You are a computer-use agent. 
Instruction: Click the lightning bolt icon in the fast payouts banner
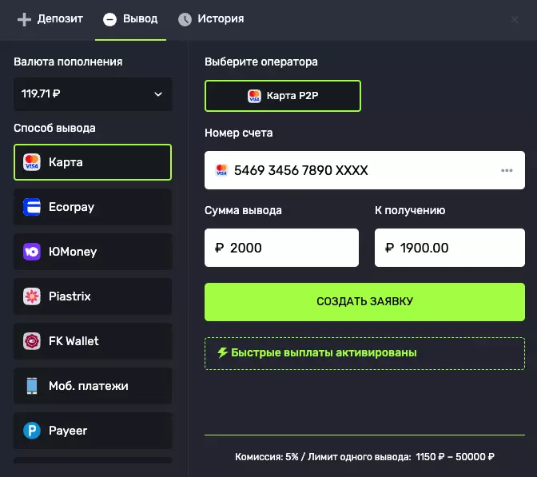pos(223,352)
